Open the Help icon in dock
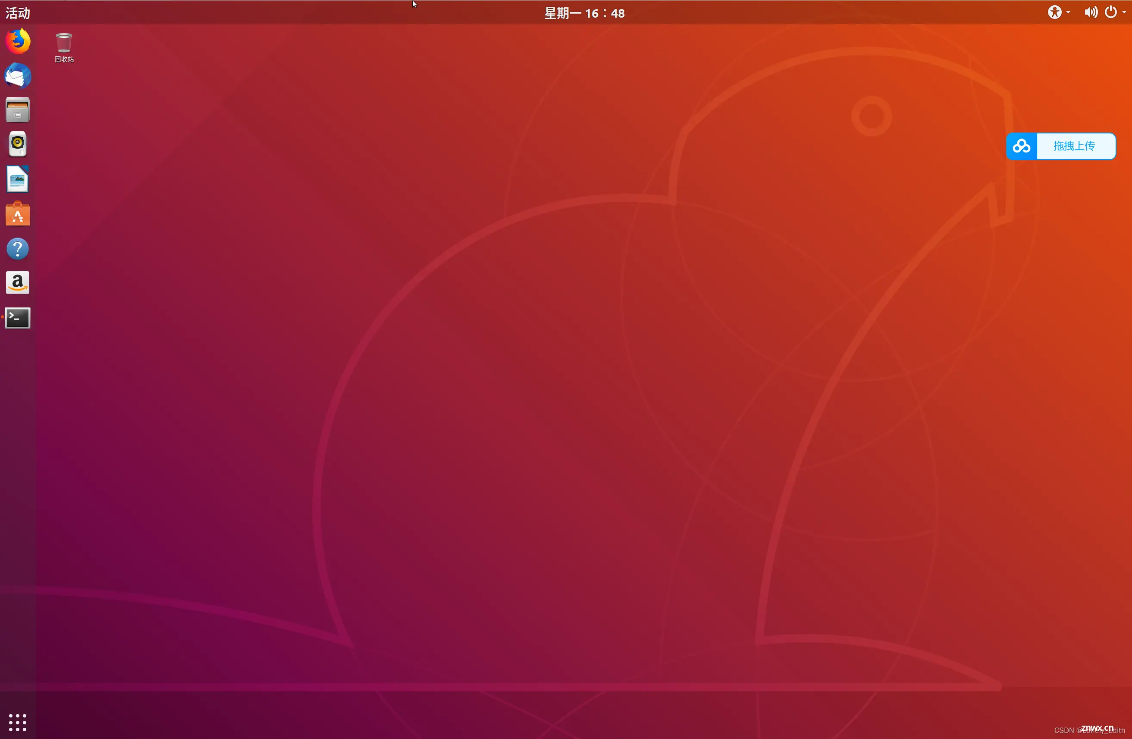This screenshot has height=739, width=1132. (x=18, y=249)
